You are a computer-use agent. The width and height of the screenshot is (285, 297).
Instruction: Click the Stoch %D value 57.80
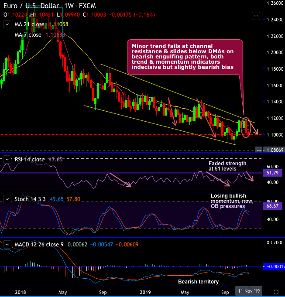(x=73, y=199)
